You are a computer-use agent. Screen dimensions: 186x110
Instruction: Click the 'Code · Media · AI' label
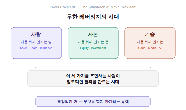(x=150, y=48)
